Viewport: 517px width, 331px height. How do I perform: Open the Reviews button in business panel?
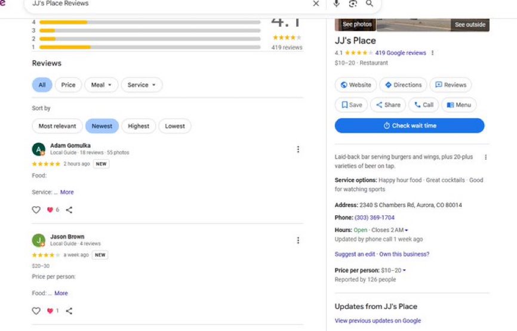tap(451, 85)
